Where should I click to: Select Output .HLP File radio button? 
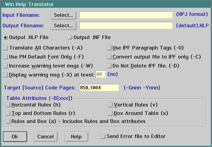(x=5, y=37)
